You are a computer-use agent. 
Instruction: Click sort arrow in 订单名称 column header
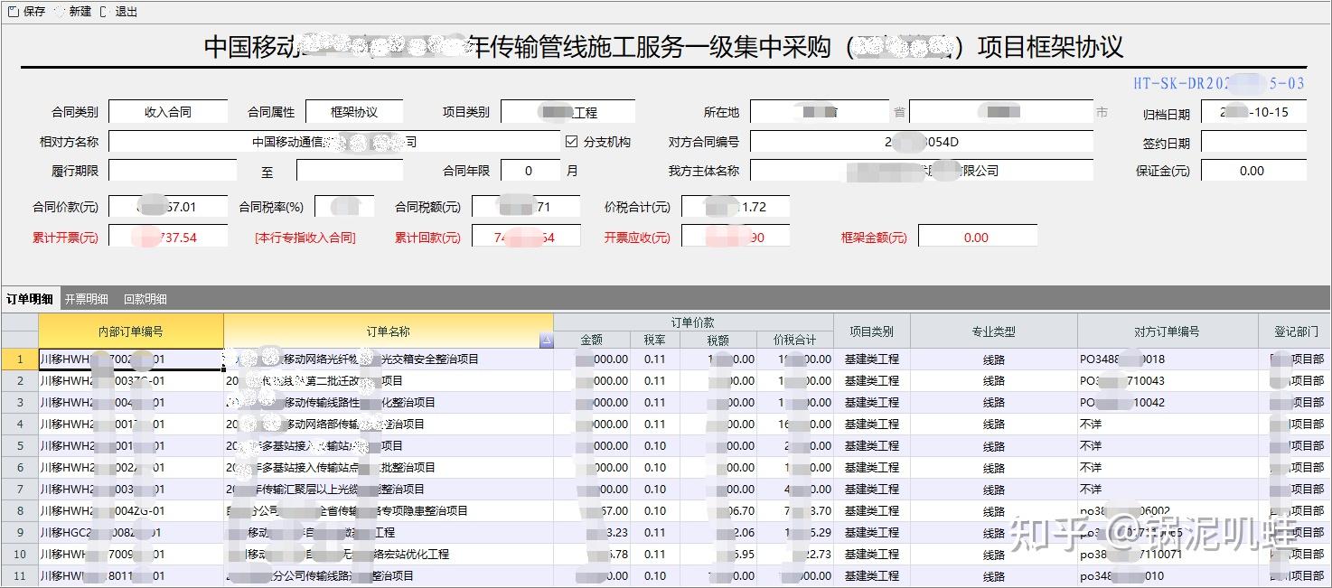[546, 341]
